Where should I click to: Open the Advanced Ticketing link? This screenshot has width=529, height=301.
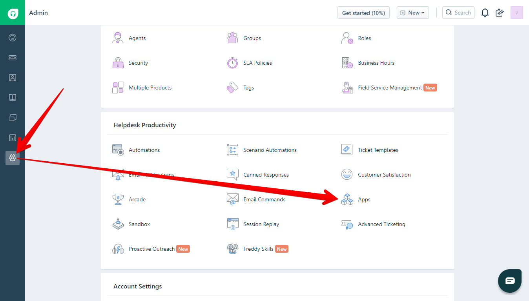[x=381, y=224]
